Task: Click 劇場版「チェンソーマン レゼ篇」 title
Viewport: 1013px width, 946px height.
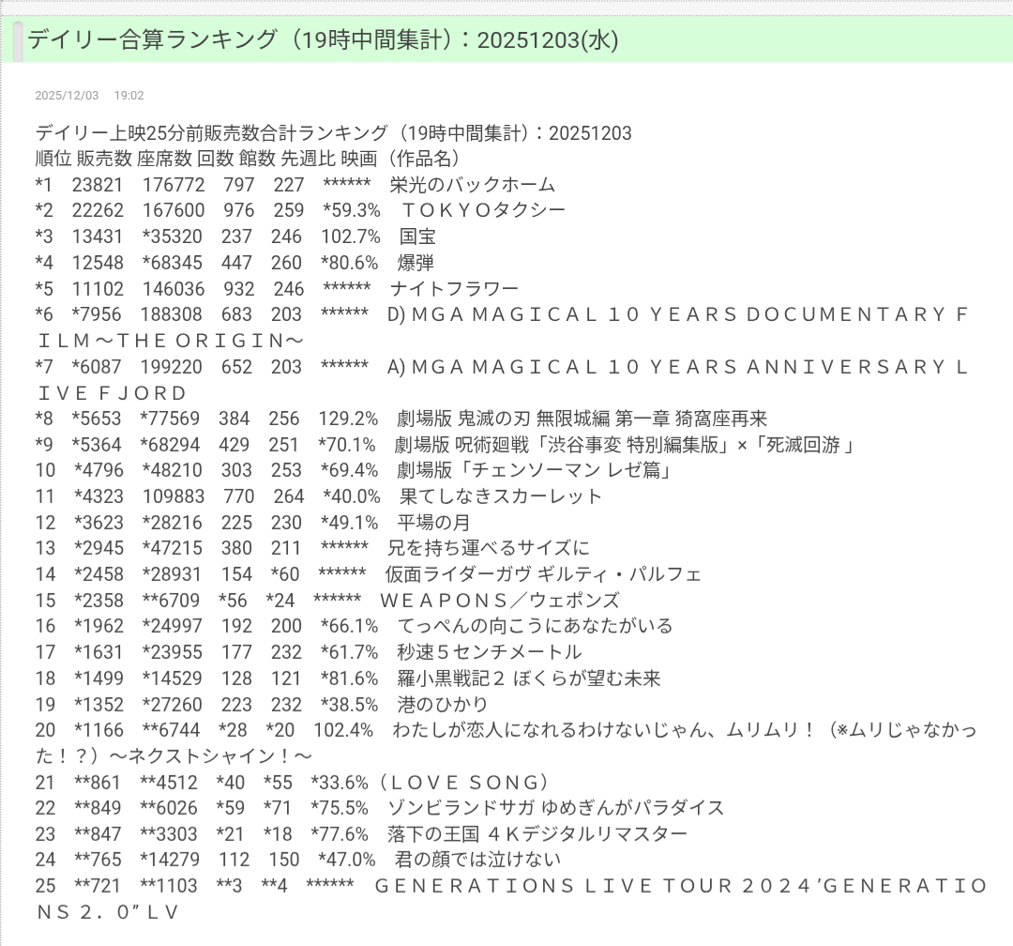Action: [532, 470]
